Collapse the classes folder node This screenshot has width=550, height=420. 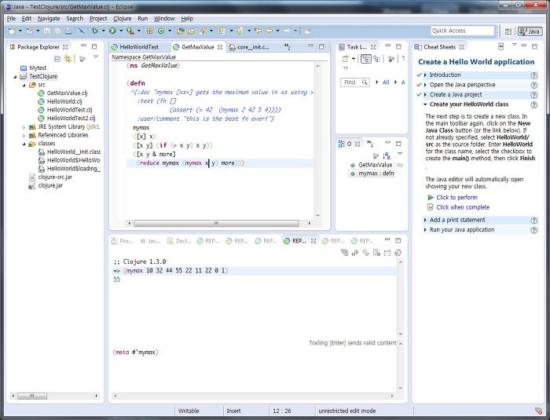(24, 144)
